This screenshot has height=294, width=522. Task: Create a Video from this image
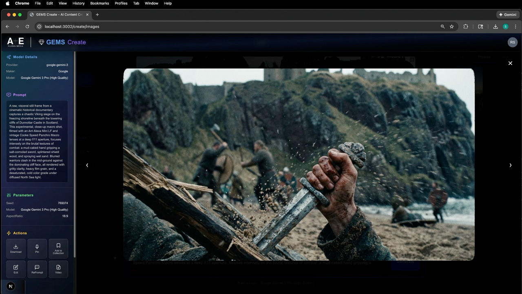(x=58, y=269)
